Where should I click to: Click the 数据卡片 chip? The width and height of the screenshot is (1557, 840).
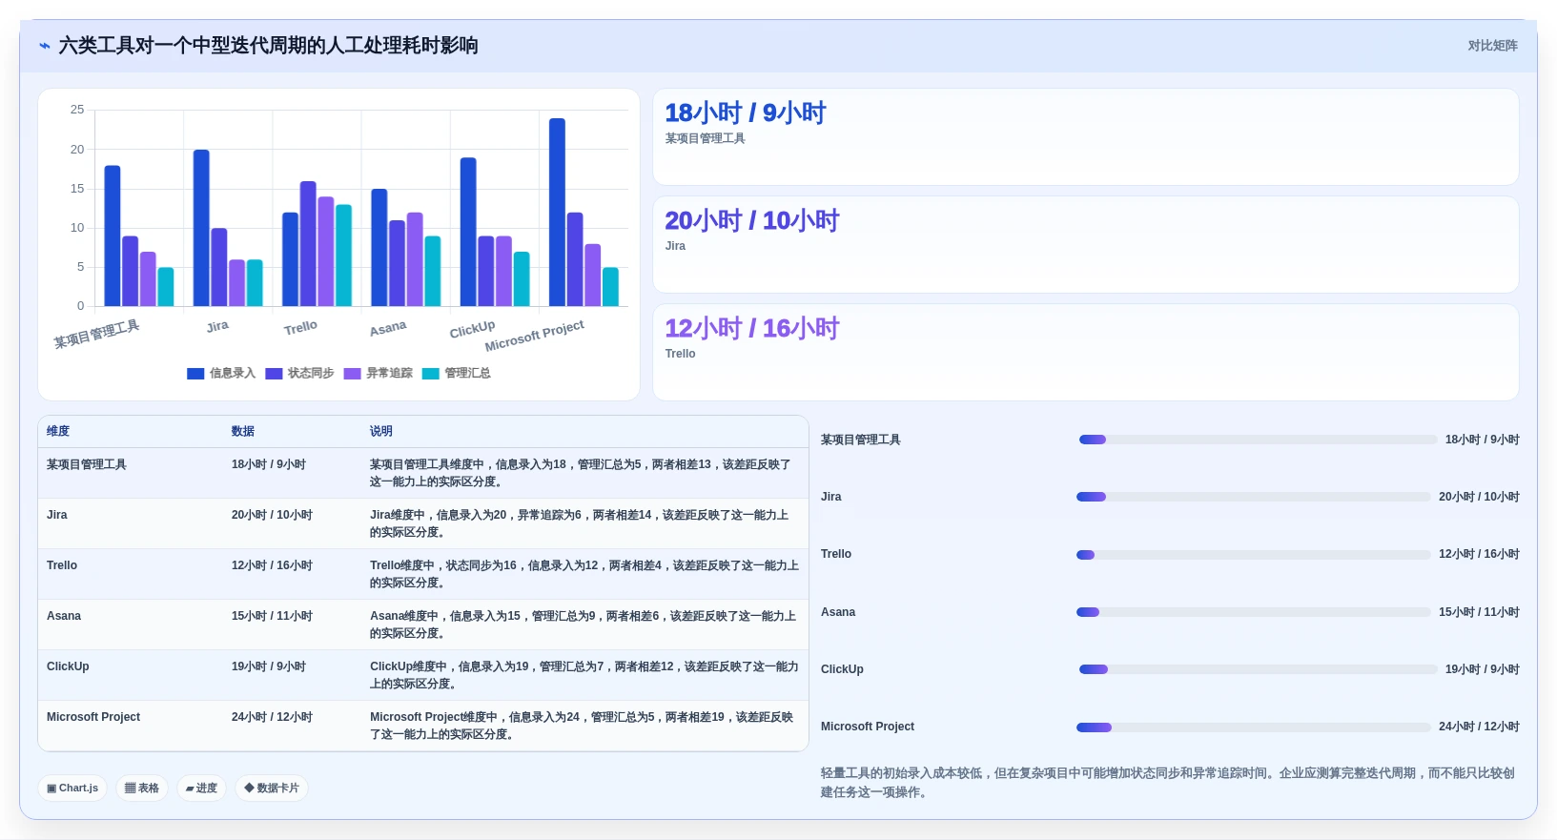[272, 789]
